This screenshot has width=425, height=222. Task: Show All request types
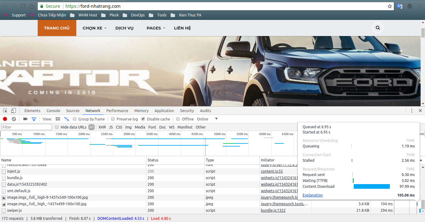point(92,127)
